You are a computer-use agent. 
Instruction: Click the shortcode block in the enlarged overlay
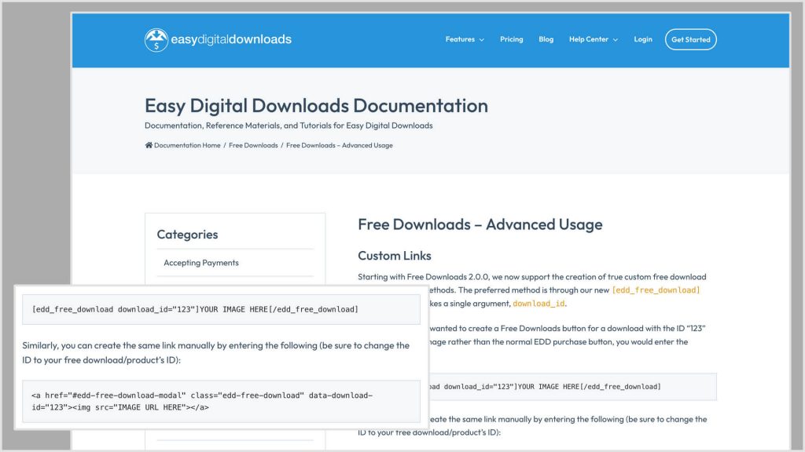coord(221,309)
